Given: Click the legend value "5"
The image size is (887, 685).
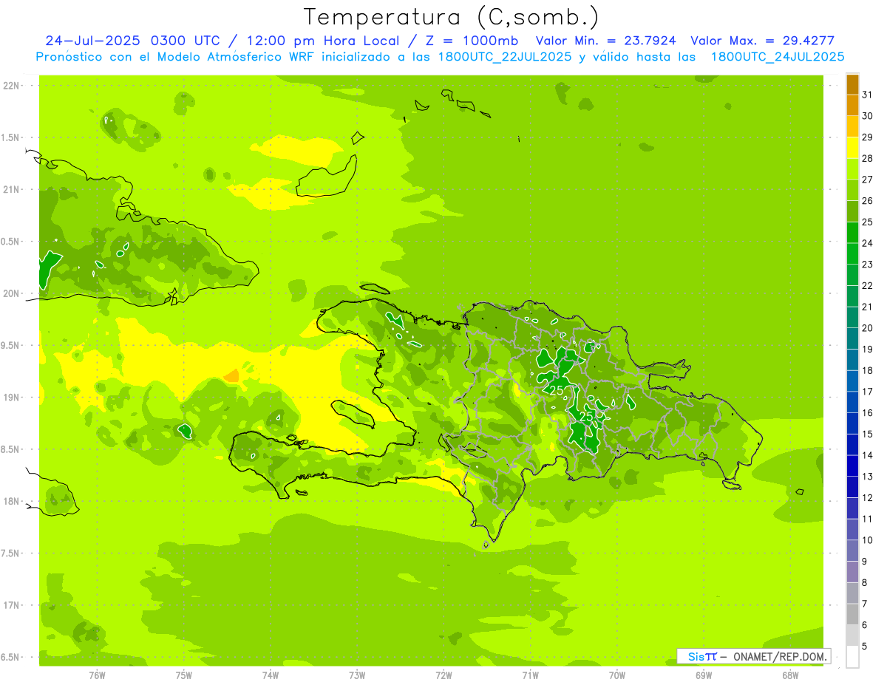Looking at the screenshot, I should click(864, 646).
